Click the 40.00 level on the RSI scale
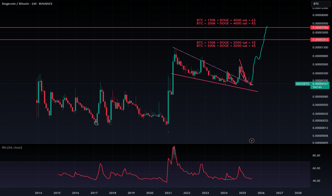The height and width of the screenshot is (196, 332). click(316, 181)
